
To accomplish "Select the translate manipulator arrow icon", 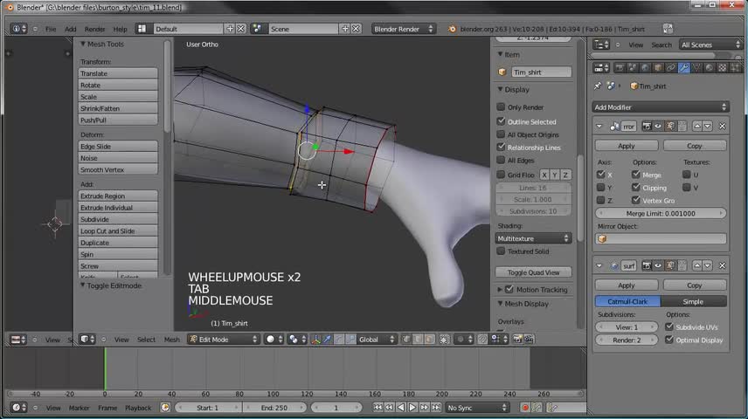I will click(x=327, y=340).
